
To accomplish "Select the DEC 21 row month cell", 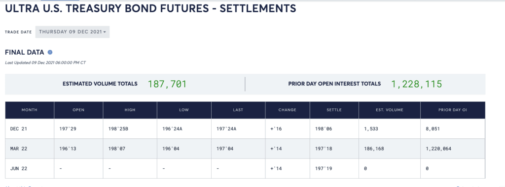I will [29, 128].
